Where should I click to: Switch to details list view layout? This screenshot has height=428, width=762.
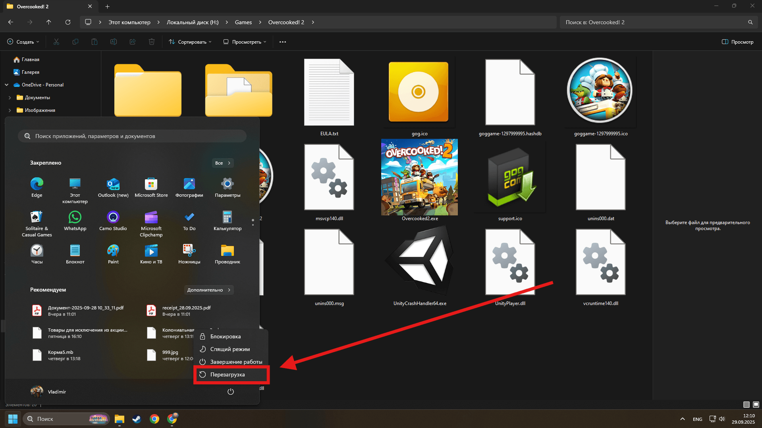tap(746, 405)
